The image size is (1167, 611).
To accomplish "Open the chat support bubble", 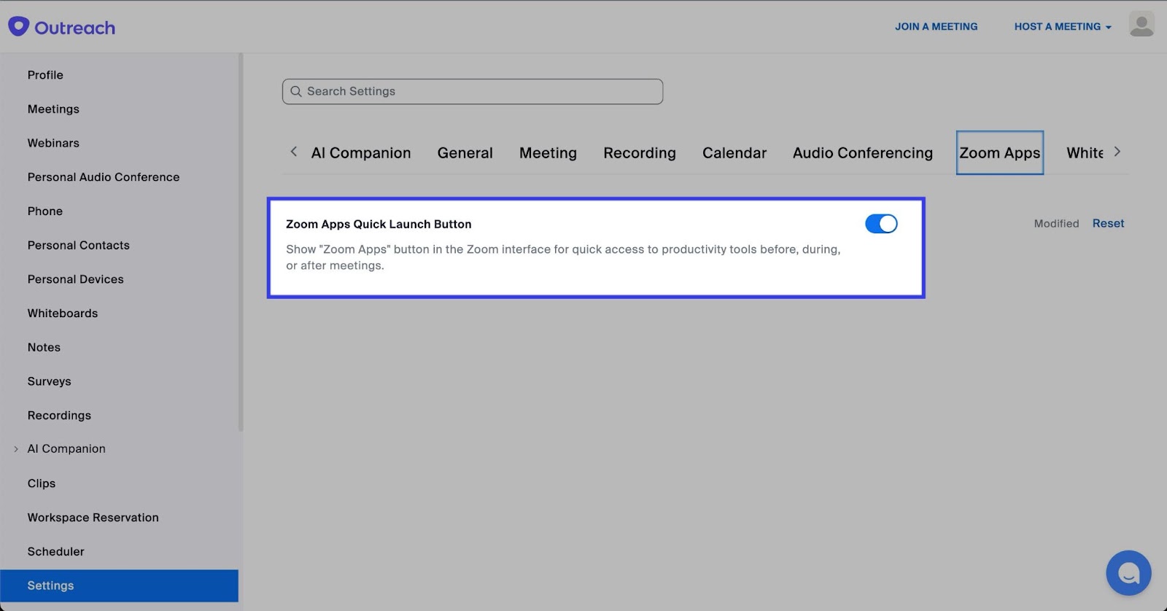I will pyautogui.click(x=1128, y=573).
